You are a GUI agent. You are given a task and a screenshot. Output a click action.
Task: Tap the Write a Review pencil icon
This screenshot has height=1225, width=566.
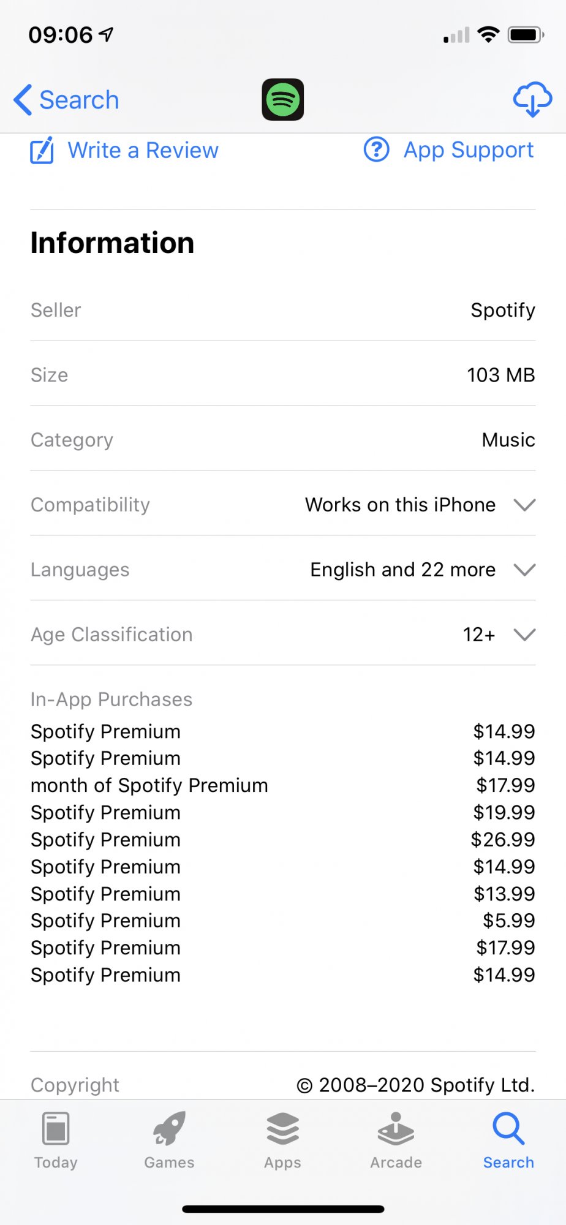(x=42, y=151)
